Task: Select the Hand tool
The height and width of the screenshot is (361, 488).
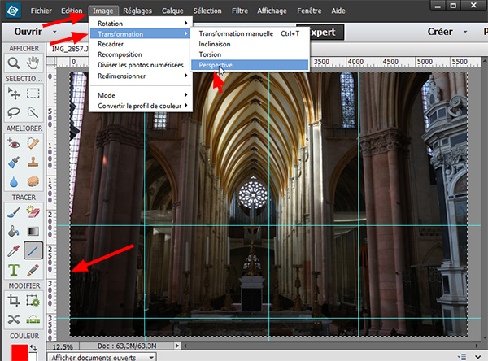Action: (33, 63)
